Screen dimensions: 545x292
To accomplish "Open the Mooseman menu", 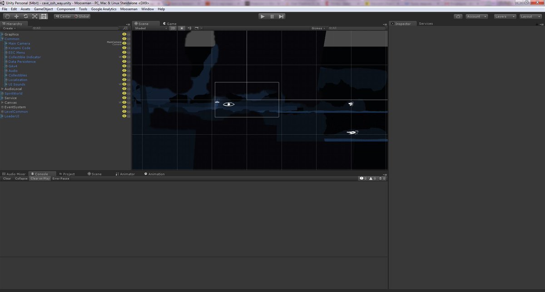I will (129, 9).
